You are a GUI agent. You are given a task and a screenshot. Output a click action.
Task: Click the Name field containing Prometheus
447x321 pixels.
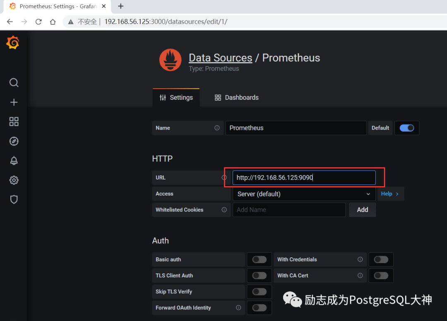[296, 128]
